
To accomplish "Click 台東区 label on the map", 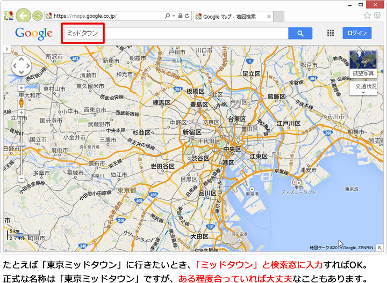I will pos(237,119).
